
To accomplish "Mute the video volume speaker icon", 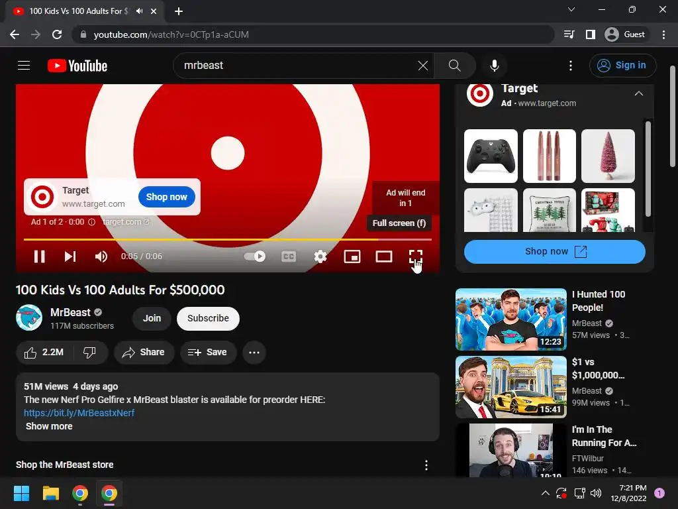I will pos(101,256).
